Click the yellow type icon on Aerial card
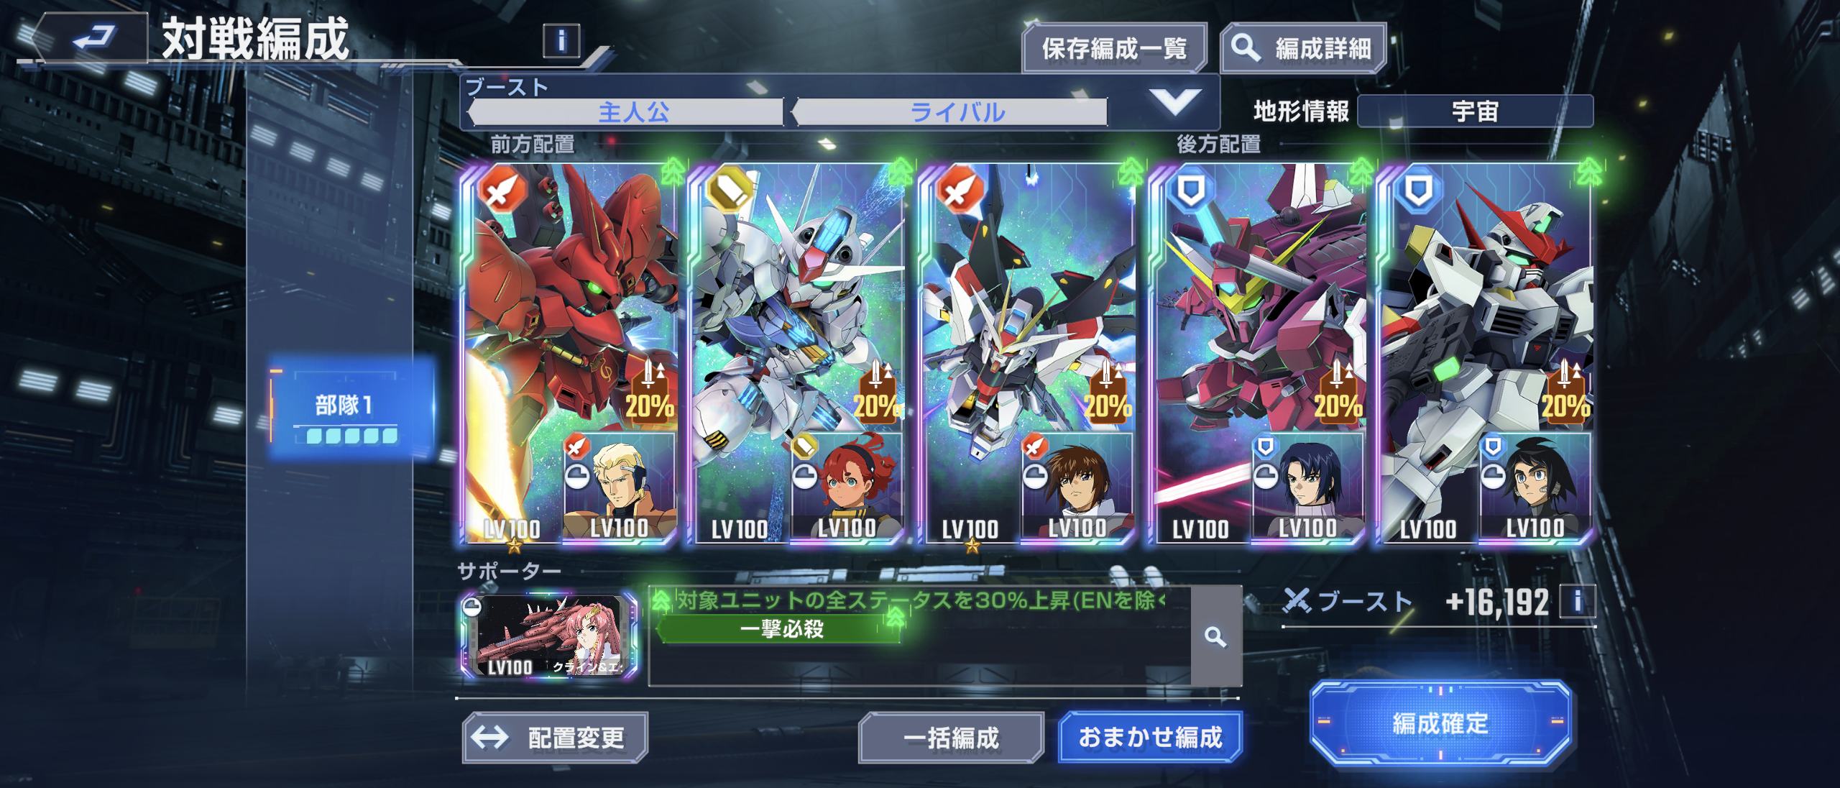The image size is (1840, 788). (730, 190)
